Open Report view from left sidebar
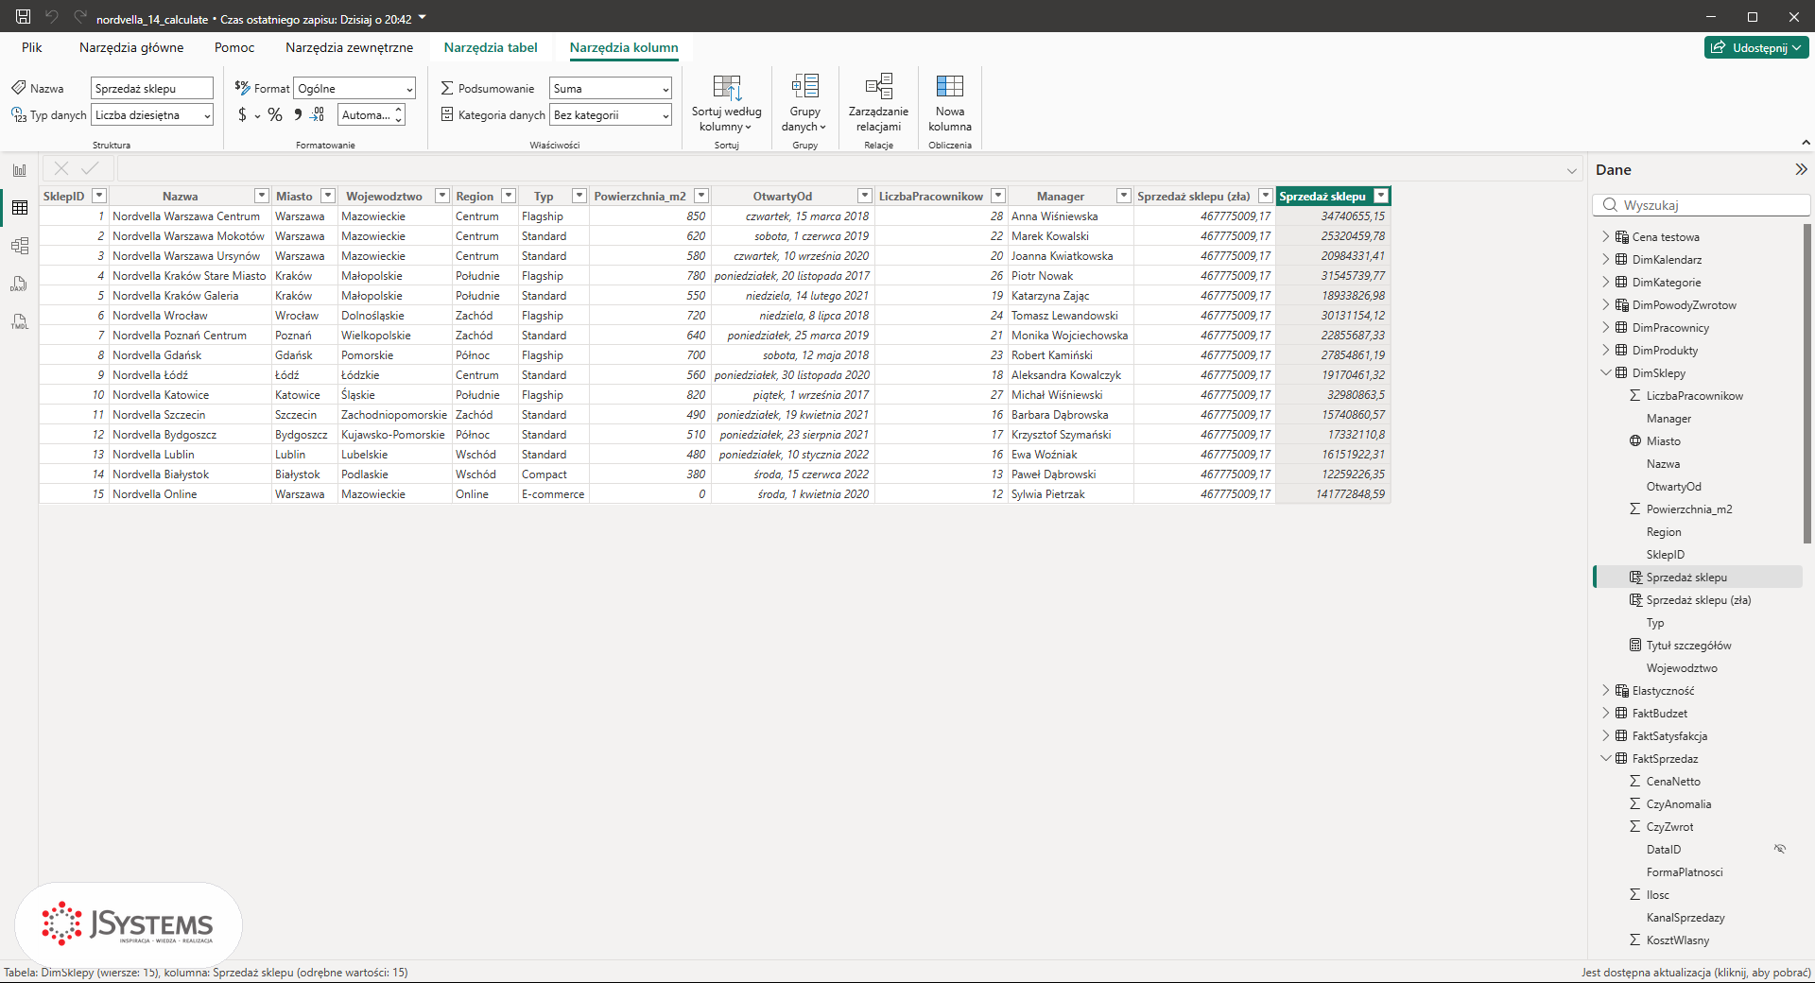 19,170
